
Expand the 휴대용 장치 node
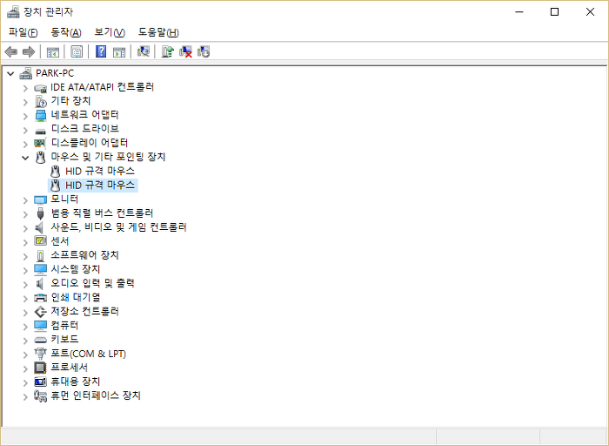click(25, 382)
